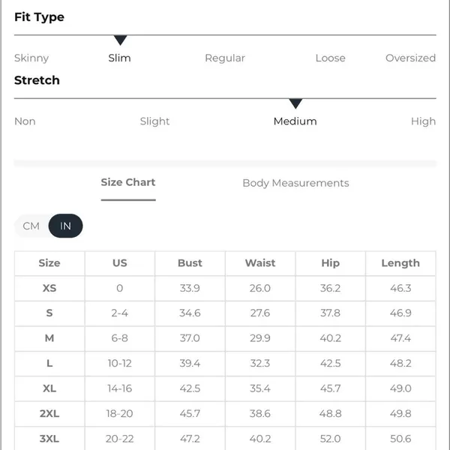The image size is (450, 450).
Task: Switch to Body Measurements tab
Action: (x=295, y=183)
